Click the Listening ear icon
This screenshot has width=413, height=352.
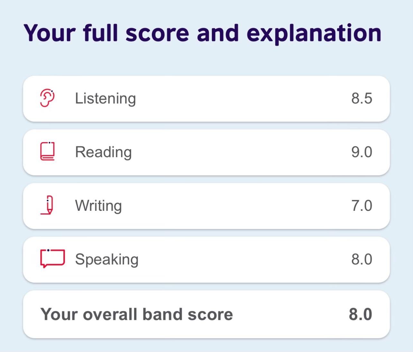[47, 98]
